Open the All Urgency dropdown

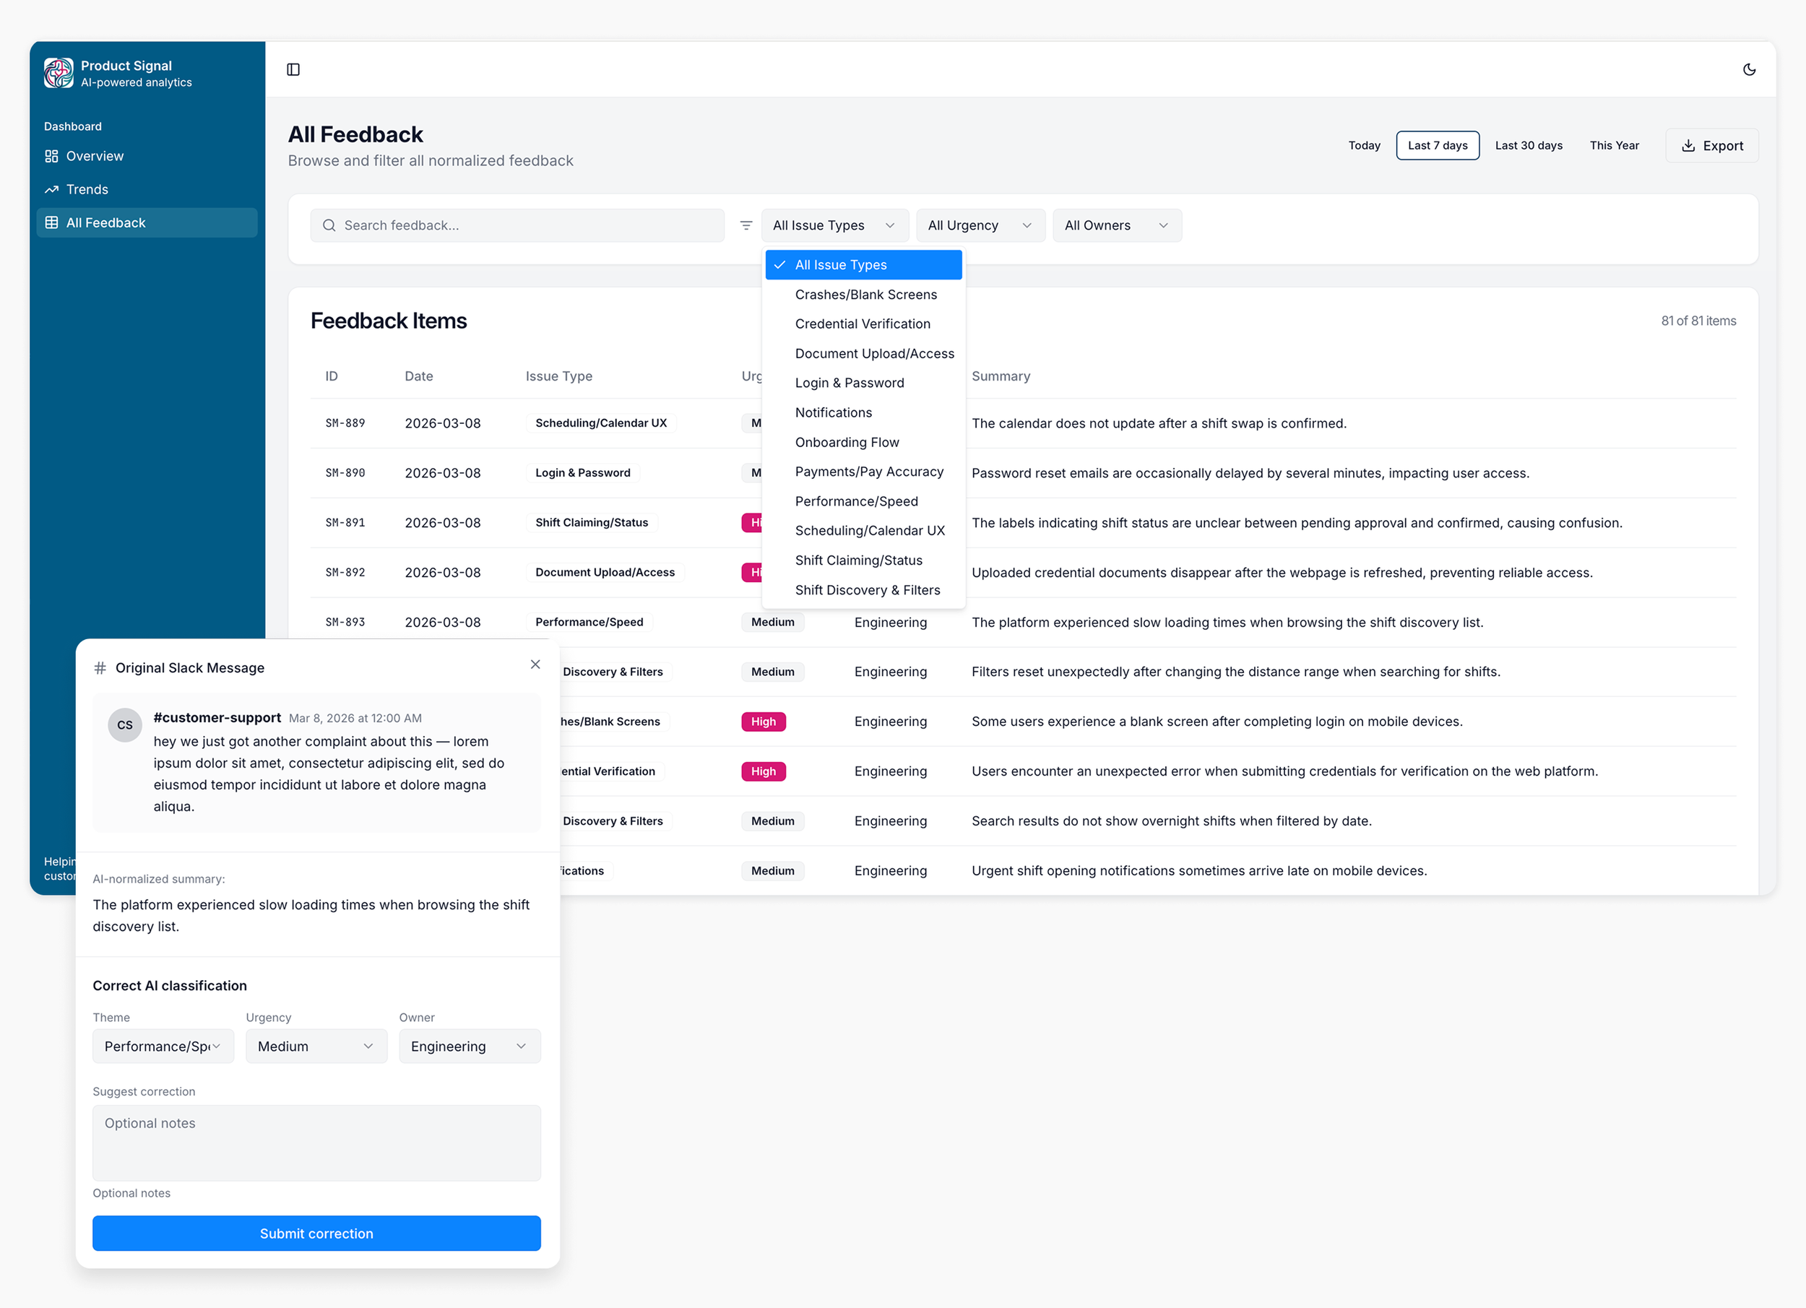(x=980, y=225)
